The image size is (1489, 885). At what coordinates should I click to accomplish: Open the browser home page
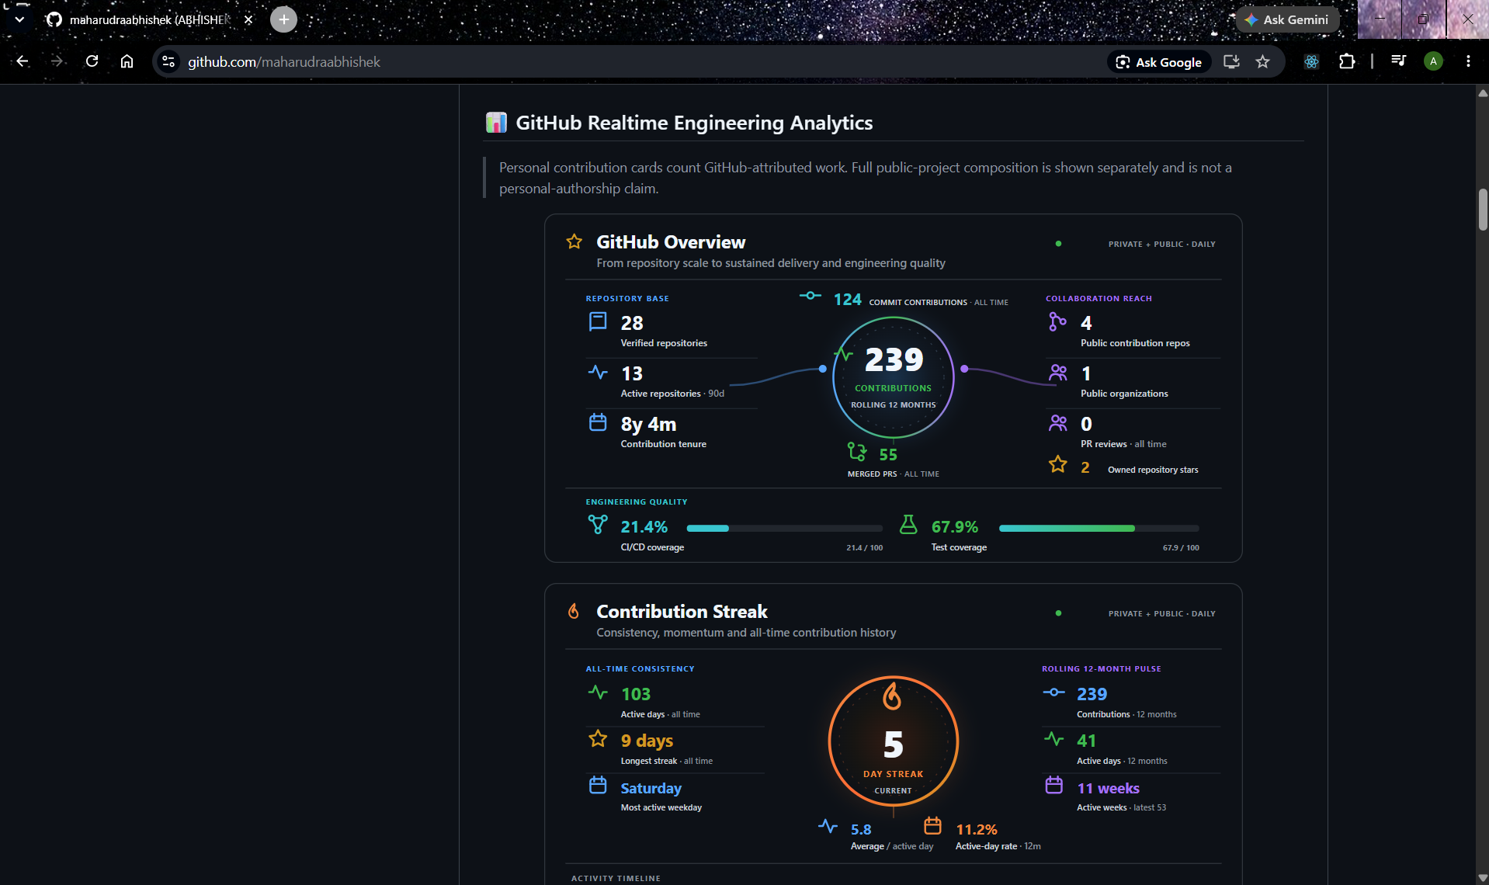(x=127, y=61)
